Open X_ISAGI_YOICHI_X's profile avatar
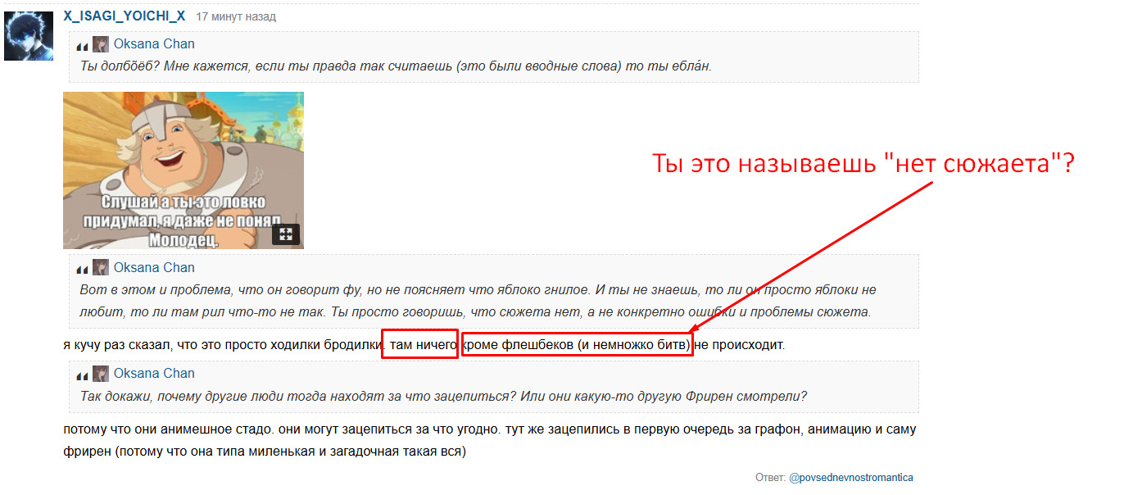 pos(29,36)
